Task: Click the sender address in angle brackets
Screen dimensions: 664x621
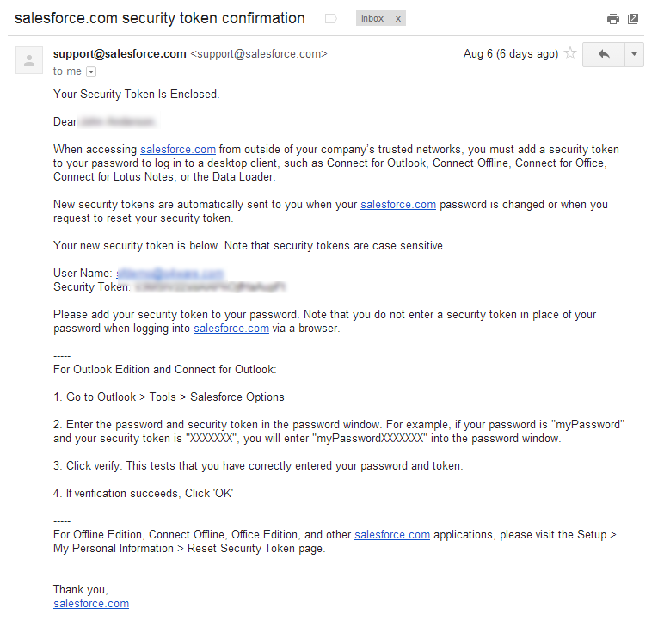Action: point(259,54)
